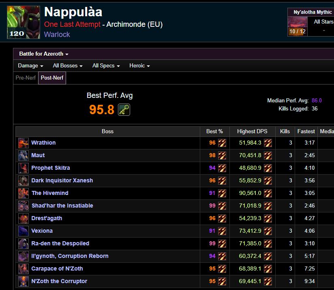Open the Wrathion boss link
The height and width of the screenshot is (290, 334).
click(x=43, y=143)
